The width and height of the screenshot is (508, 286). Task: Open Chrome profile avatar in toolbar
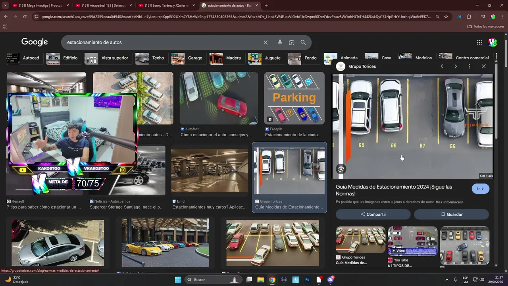pos(493,17)
